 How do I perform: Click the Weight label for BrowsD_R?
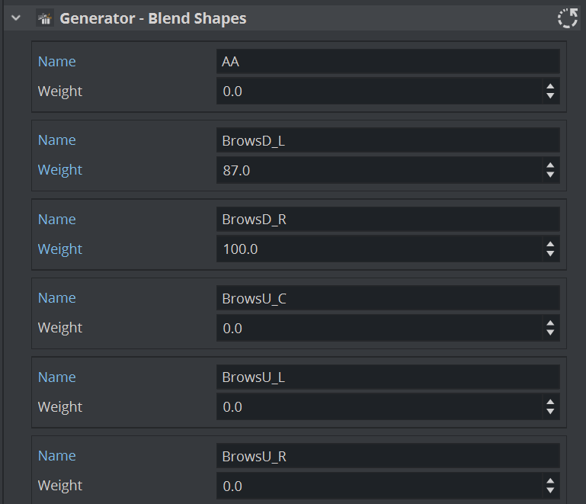click(x=60, y=249)
